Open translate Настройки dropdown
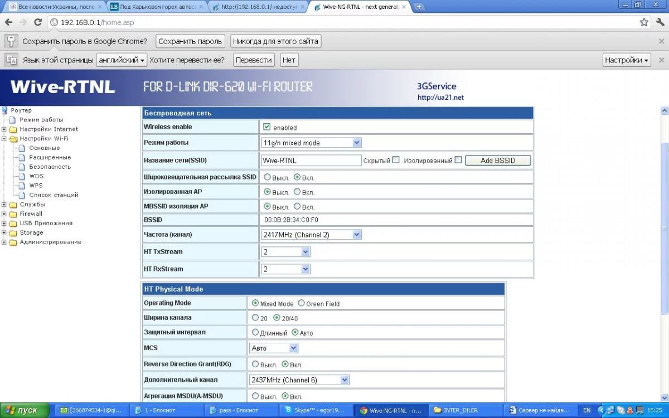The width and height of the screenshot is (669, 418). click(x=627, y=60)
